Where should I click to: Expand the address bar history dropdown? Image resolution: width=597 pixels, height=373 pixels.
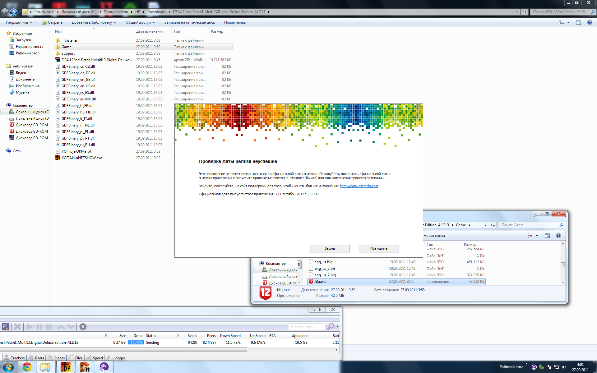(517, 12)
